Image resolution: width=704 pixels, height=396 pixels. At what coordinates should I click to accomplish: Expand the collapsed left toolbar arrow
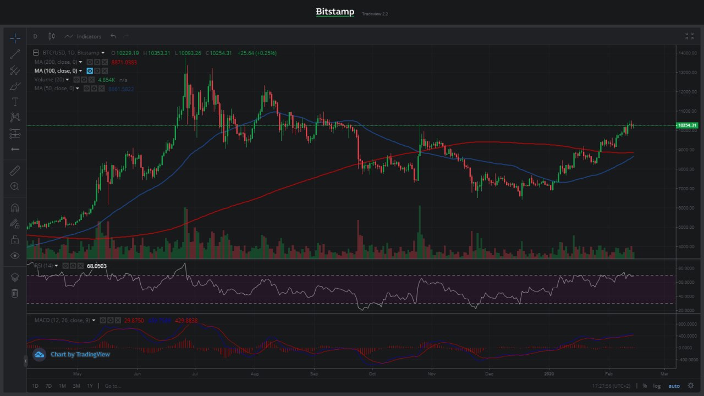pos(25,361)
